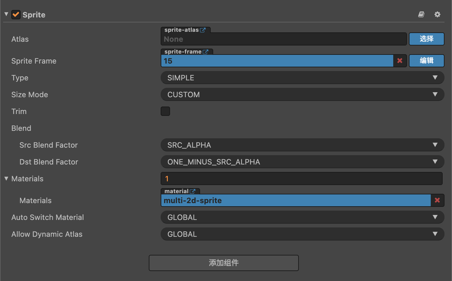This screenshot has width=452, height=281.
Task: Enable the Trim checkbox
Action: tap(165, 111)
